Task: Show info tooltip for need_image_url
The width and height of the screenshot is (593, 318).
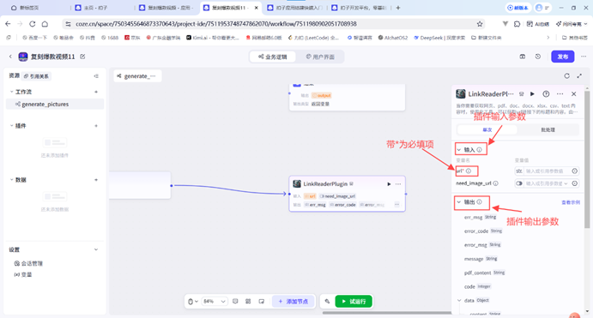Action: click(495, 183)
